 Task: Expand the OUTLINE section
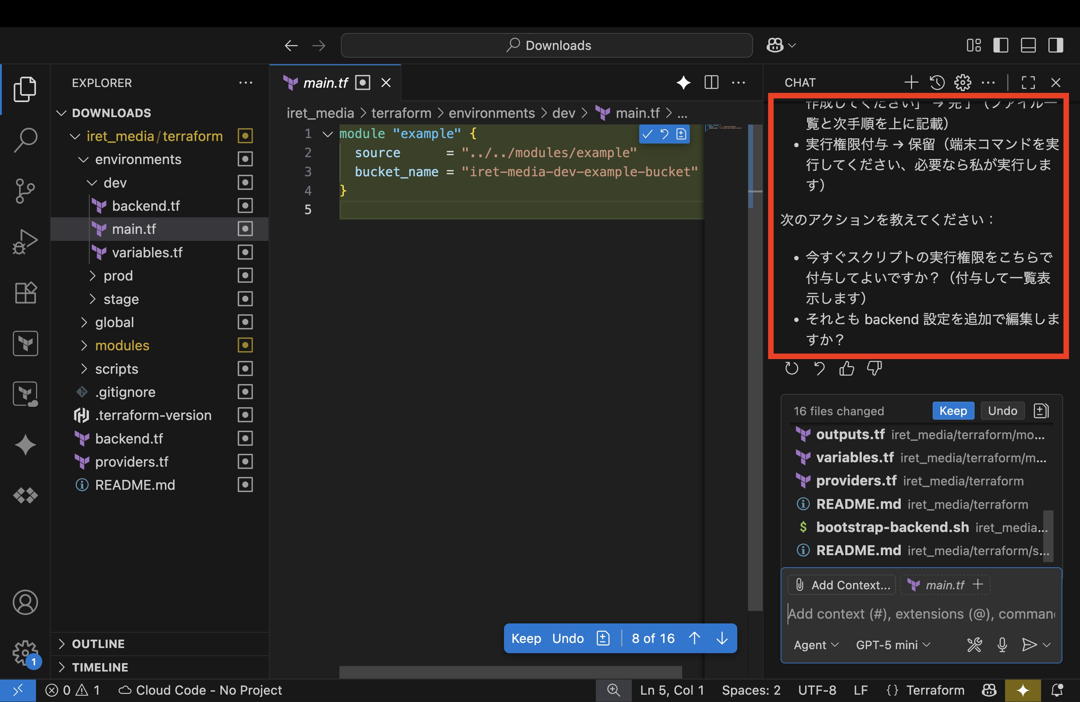[x=98, y=644]
